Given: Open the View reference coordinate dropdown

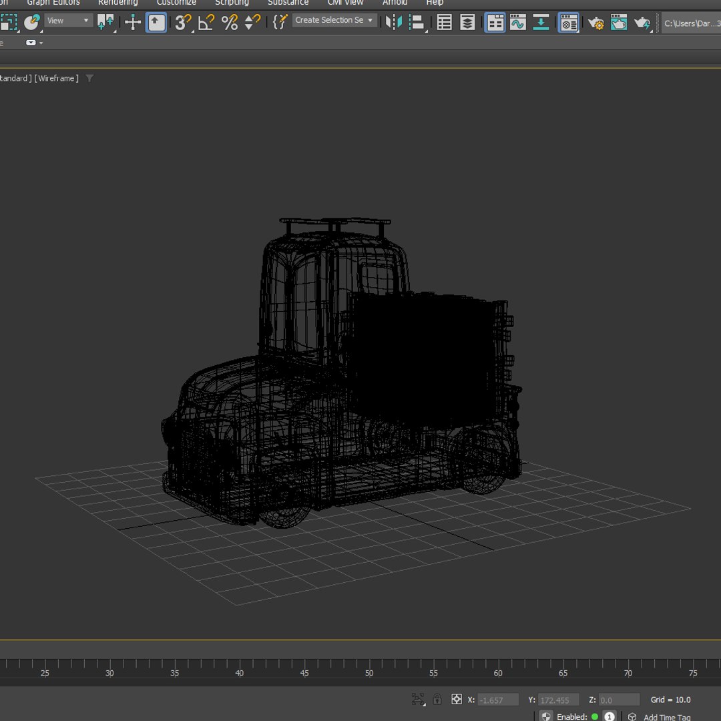Looking at the screenshot, I should [x=68, y=21].
